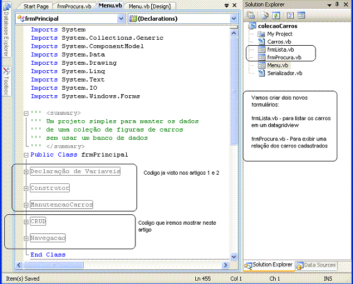Switch to the Data Sources bottom tab
This screenshot has height=284, width=353.
(317, 266)
